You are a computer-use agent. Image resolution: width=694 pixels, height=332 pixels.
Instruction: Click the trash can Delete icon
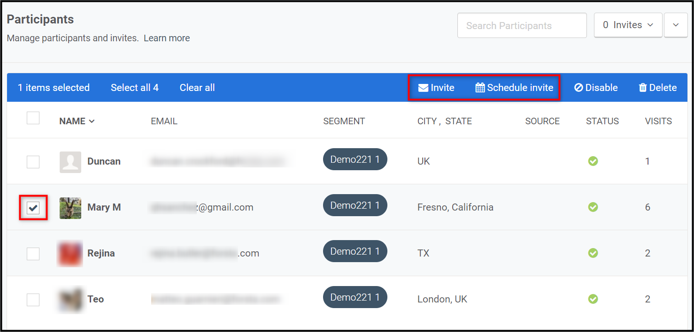[x=643, y=88]
